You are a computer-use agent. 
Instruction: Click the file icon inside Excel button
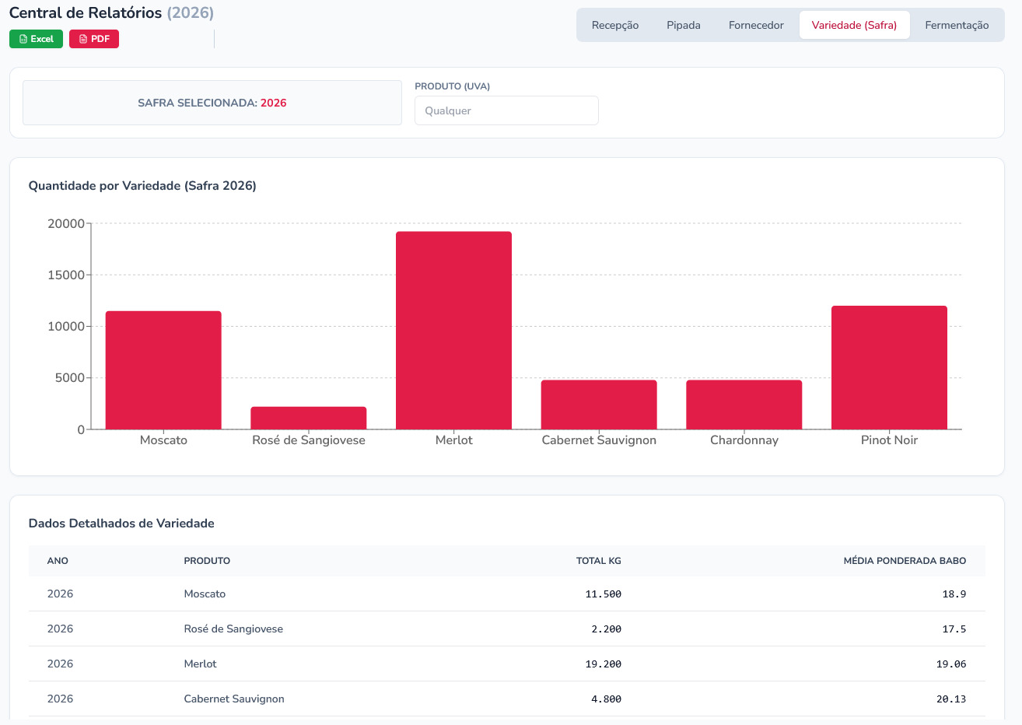coord(23,39)
